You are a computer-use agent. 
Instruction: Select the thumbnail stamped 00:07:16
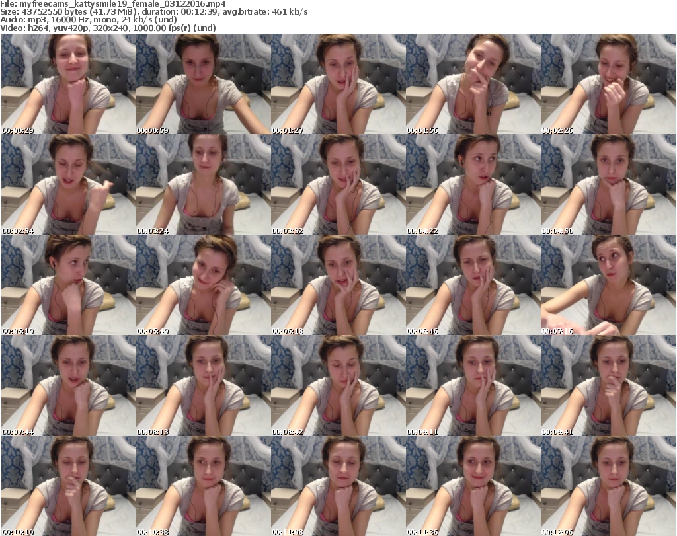[x=608, y=285]
